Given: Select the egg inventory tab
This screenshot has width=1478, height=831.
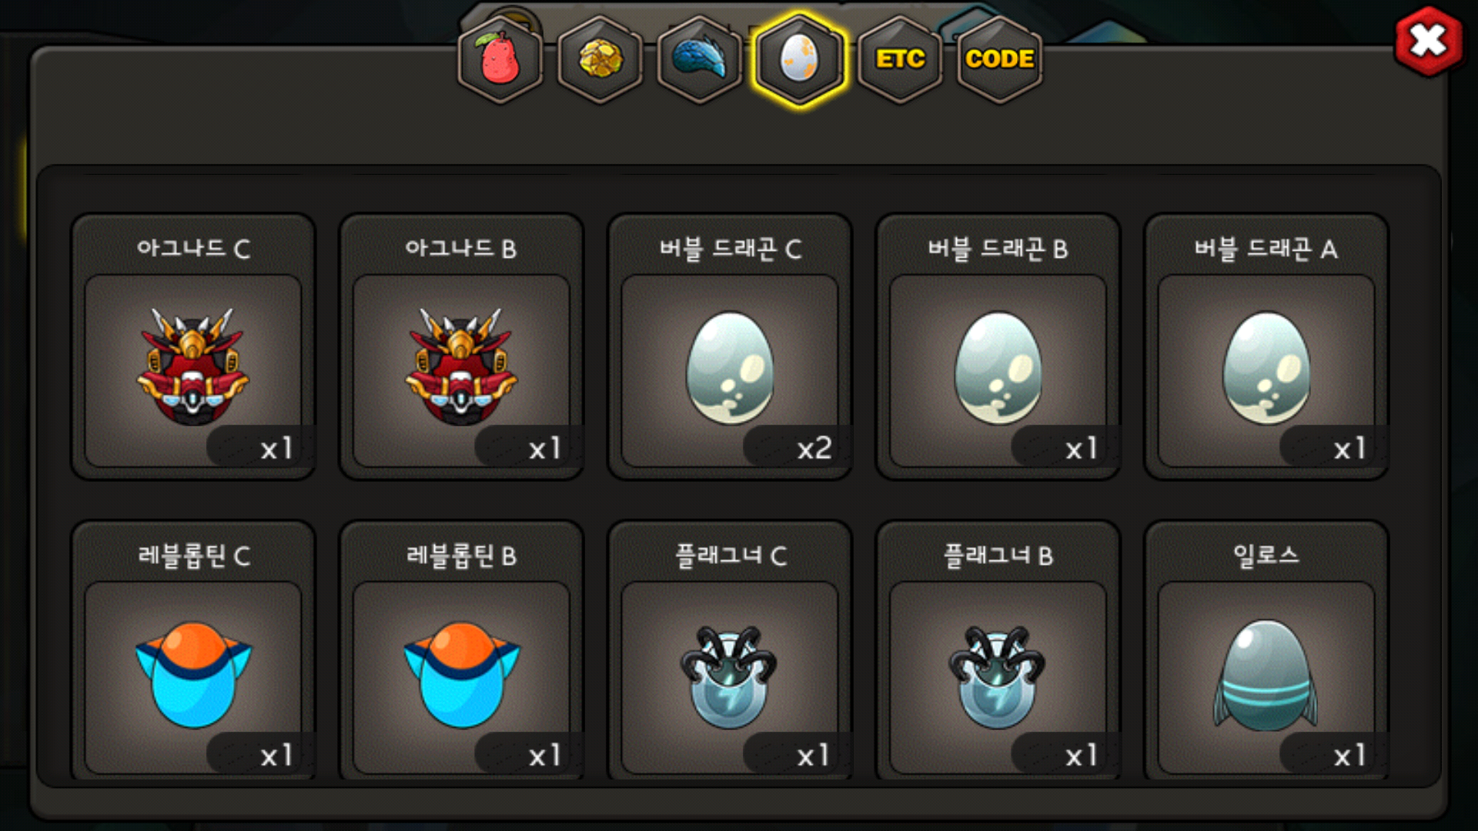Looking at the screenshot, I should pyautogui.click(x=800, y=59).
